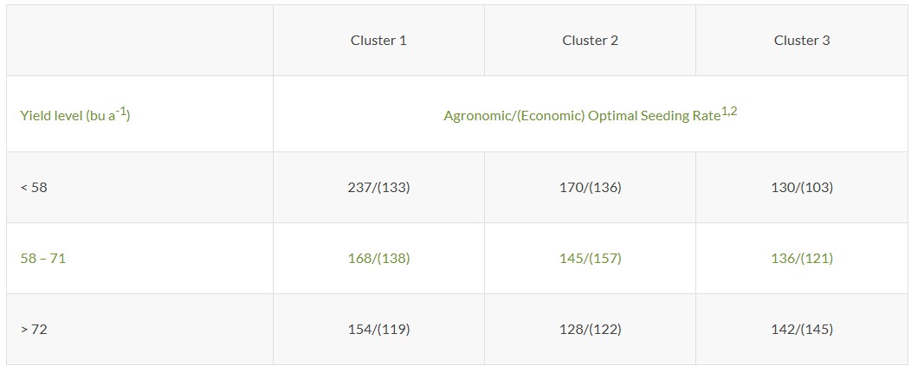Image resolution: width=911 pixels, height=366 pixels.
Task: Click the Cluster 3 column header
Action: (802, 41)
